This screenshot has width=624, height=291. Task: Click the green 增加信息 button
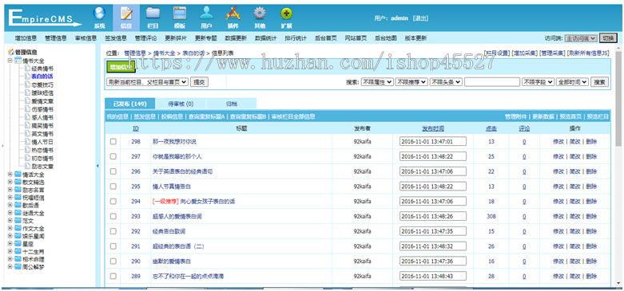tap(121, 67)
